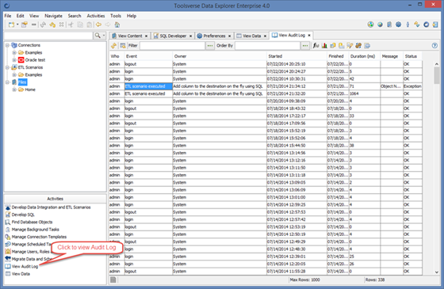The image size is (444, 289).
Task: Open the New item dropdown arrow
Action: click(17, 25)
